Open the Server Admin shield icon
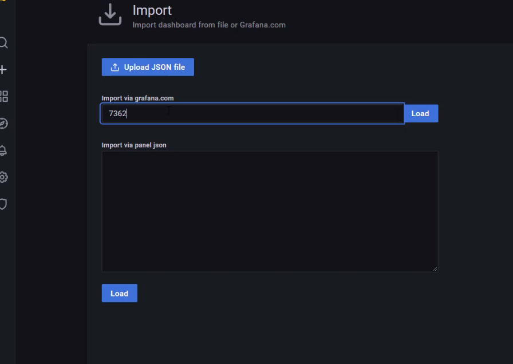This screenshot has width=513, height=364. tap(3, 204)
